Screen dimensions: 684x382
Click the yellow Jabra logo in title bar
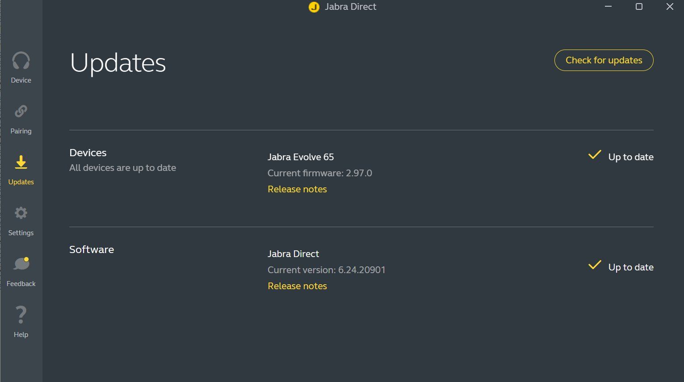(x=314, y=7)
